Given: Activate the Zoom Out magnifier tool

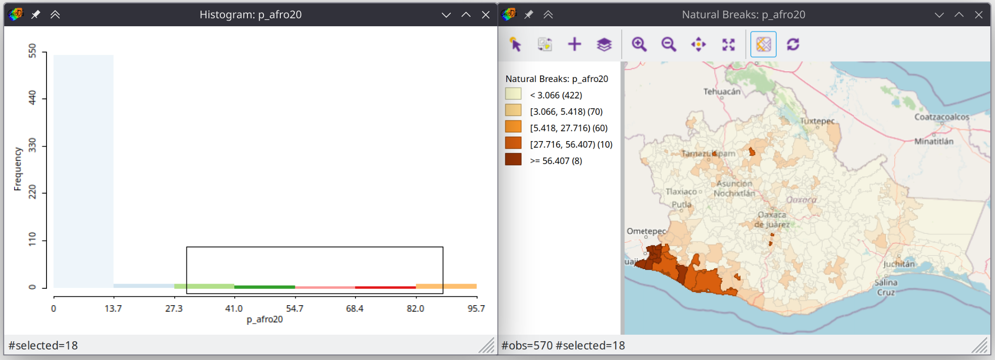Looking at the screenshot, I should pos(669,45).
